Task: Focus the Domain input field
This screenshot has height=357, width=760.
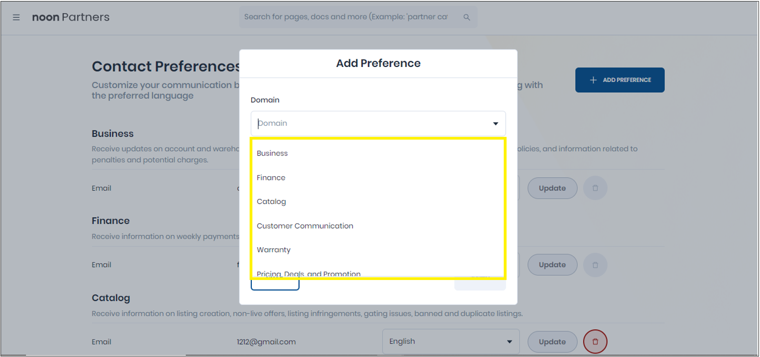Action: (373, 123)
